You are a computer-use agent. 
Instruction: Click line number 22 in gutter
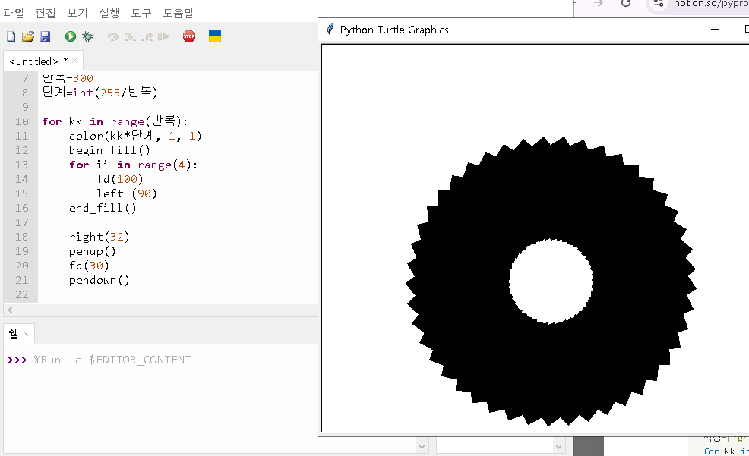(x=21, y=294)
